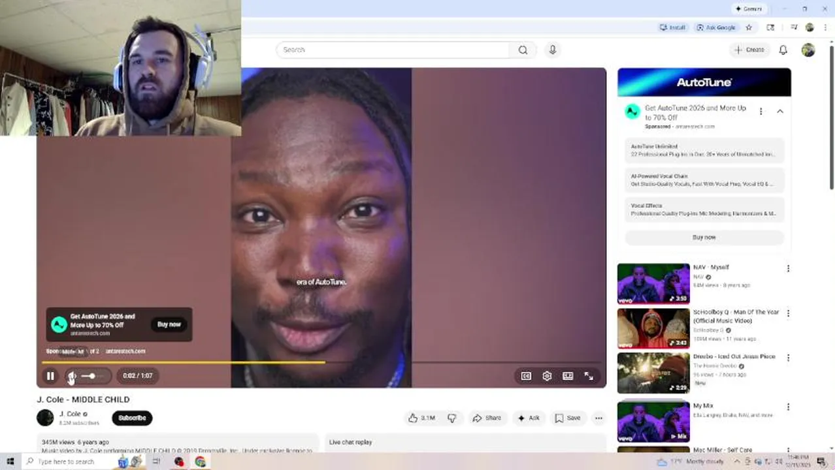Dislike the video
The image size is (835, 470).
[x=452, y=418]
